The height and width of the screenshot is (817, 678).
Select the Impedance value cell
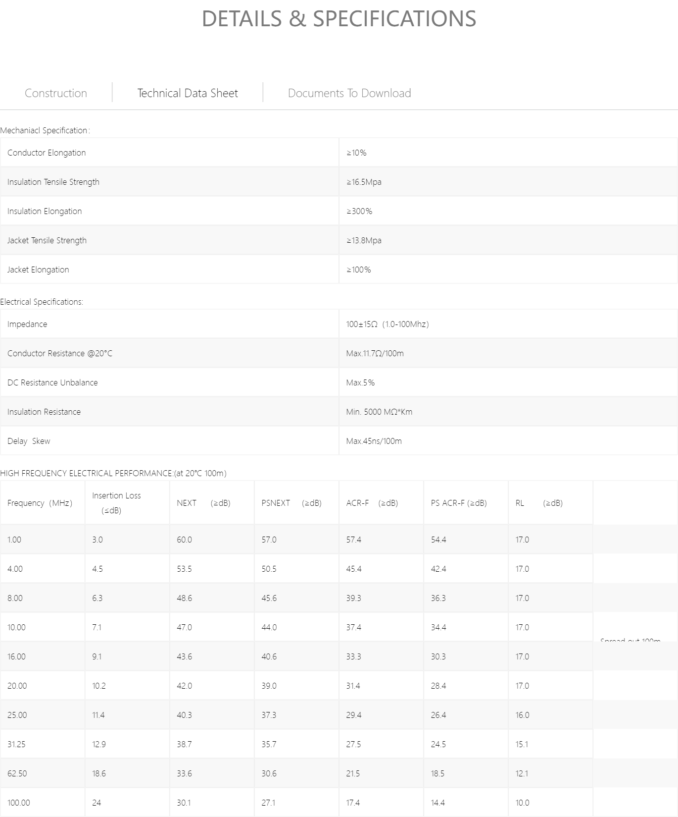[508, 324]
